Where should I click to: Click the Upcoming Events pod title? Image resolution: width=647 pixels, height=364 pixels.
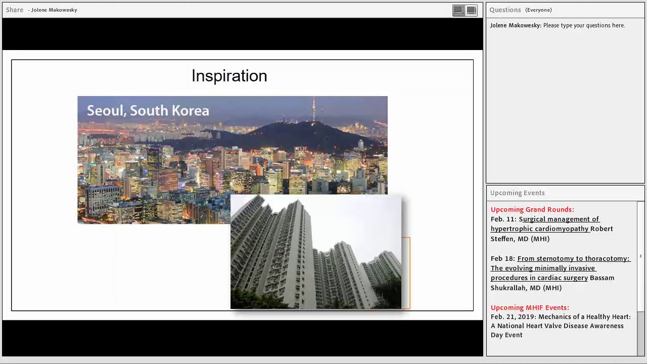517,193
